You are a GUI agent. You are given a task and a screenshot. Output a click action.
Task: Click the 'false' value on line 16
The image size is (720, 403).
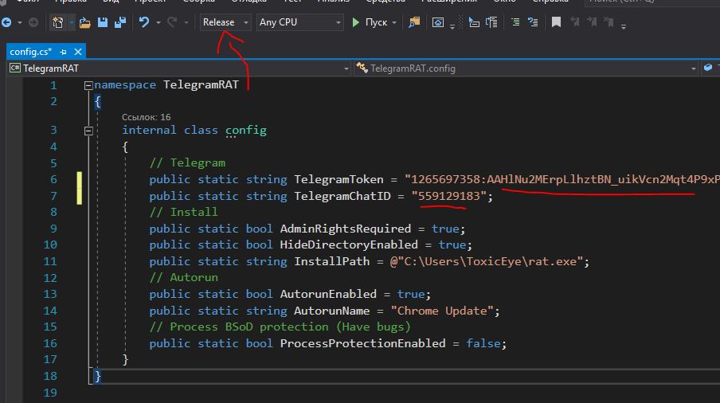coord(483,343)
